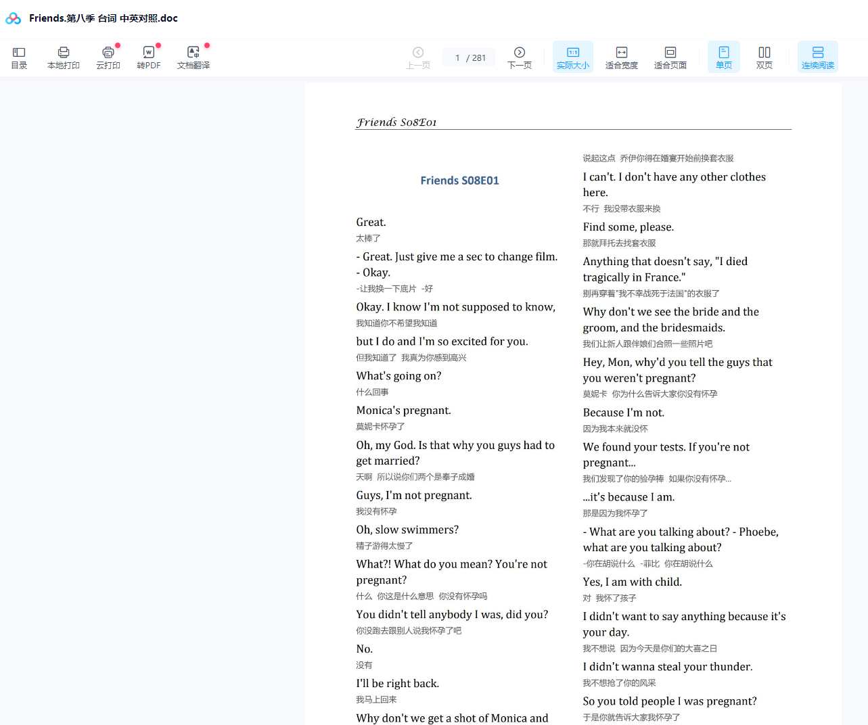Open the 文档翻译 document translation tool
Image resolution: width=868 pixels, height=725 pixels.
pos(193,57)
